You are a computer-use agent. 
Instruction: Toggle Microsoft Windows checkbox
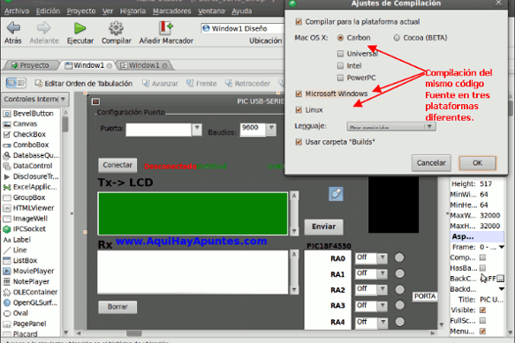(x=299, y=93)
